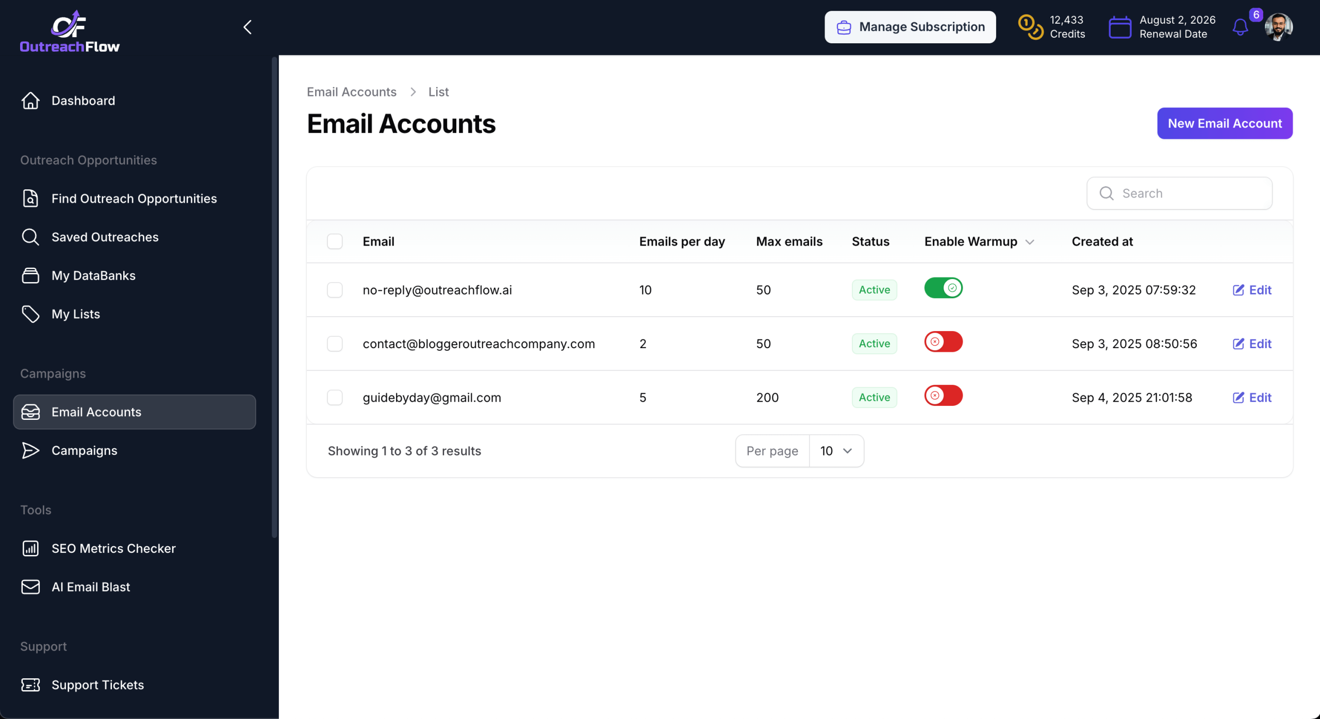Click the notification bell icon
1320x719 pixels.
tap(1240, 27)
